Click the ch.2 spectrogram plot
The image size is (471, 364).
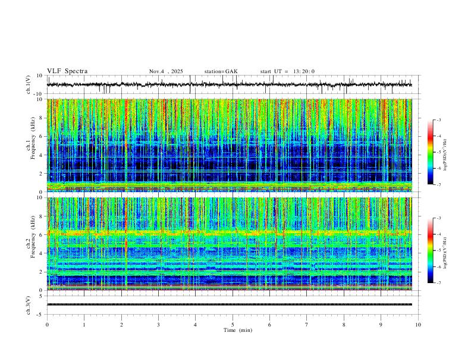pos(230,244)
